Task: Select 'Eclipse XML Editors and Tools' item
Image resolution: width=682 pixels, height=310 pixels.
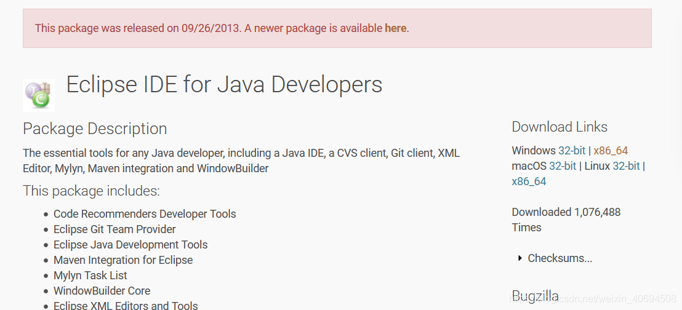Action: (x=126, y=305)
